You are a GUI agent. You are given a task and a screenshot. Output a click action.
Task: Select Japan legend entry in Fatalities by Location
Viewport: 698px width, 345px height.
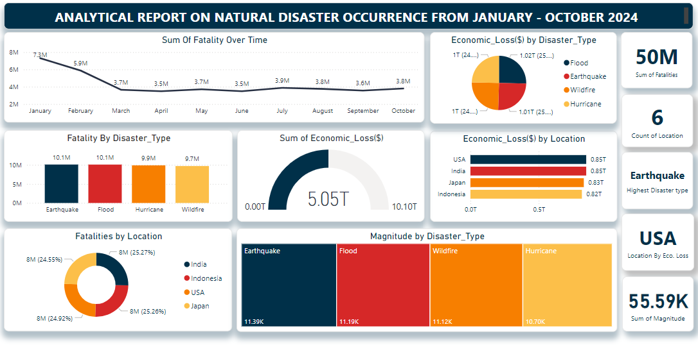pyautogui.click(x=196, y=306)
